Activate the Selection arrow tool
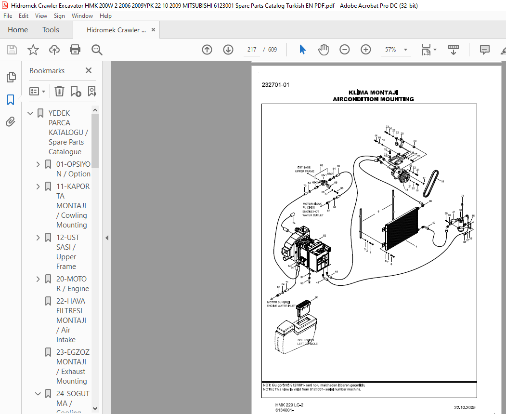Image resolution: width=506 pixels, height=414 pixels. pos(302,50)
